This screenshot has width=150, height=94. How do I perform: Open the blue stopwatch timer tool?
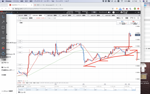(x=3, y=54)
